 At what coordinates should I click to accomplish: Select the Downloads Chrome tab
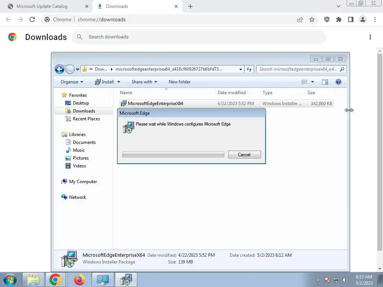(x=137, y=6)
